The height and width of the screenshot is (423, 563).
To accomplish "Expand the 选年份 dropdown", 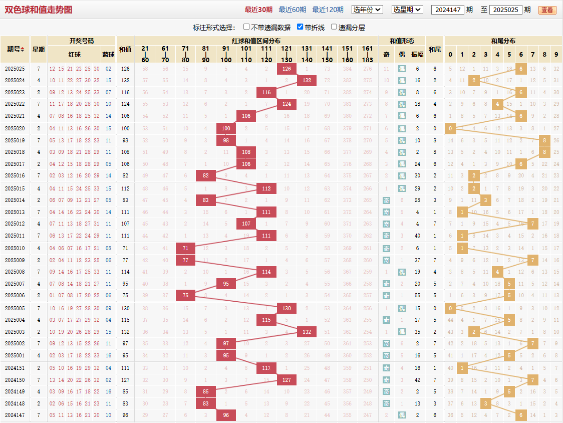I will [367, 10].
